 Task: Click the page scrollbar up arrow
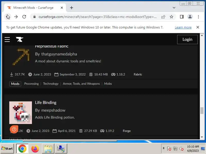[202, 35]
